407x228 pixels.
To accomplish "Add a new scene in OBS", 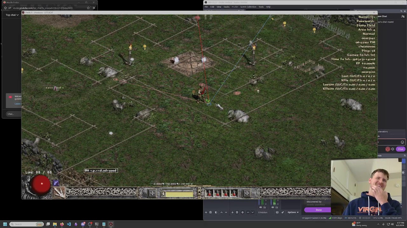I will (x=206, y=212).
